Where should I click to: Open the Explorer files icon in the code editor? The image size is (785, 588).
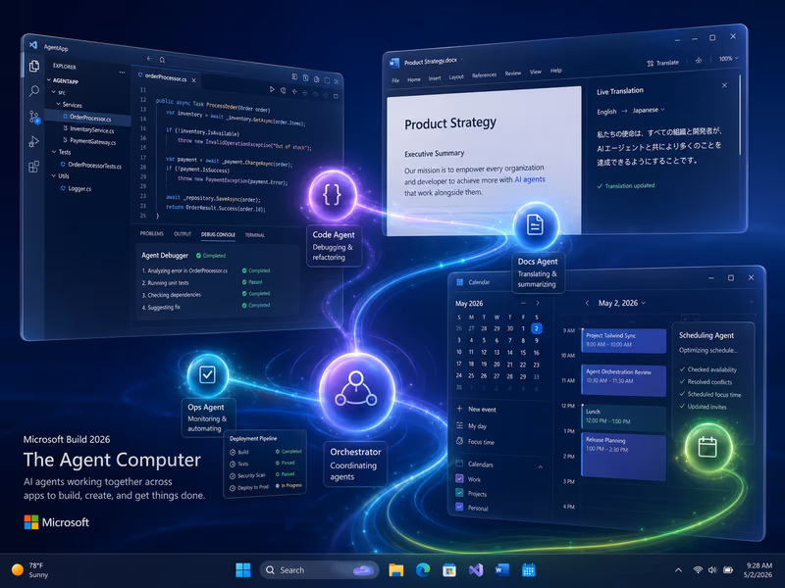click(34, 66)
